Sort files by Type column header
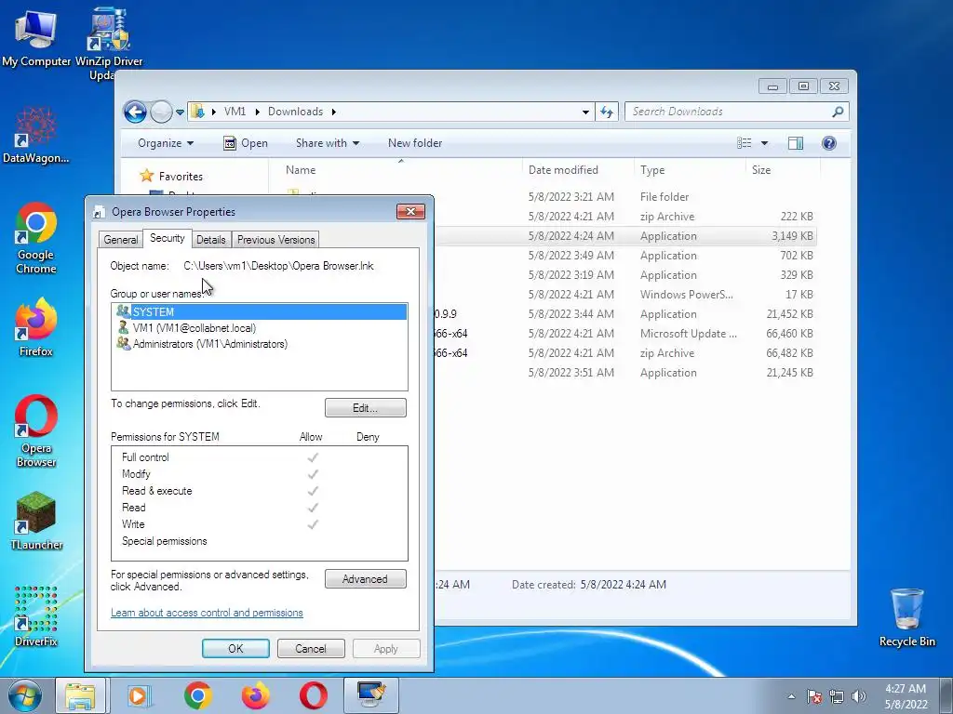This screenshot has height=714, width=953. point(690,170)
